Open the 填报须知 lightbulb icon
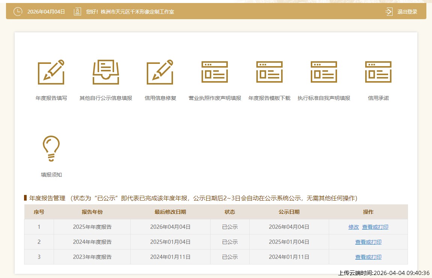Image resolution: width=432 pixels, height=278 pixels. coord(51,148)
